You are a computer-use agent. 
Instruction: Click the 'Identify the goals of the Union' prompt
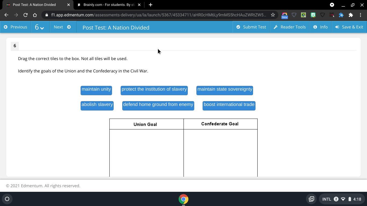[x=83, y=71]
